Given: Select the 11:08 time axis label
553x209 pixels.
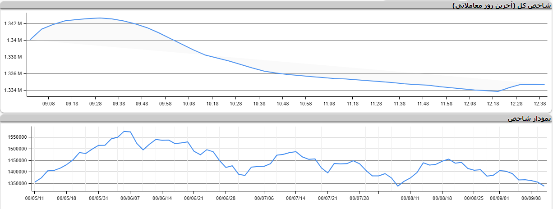Looking at the screenshot, I should click(329, 104).
